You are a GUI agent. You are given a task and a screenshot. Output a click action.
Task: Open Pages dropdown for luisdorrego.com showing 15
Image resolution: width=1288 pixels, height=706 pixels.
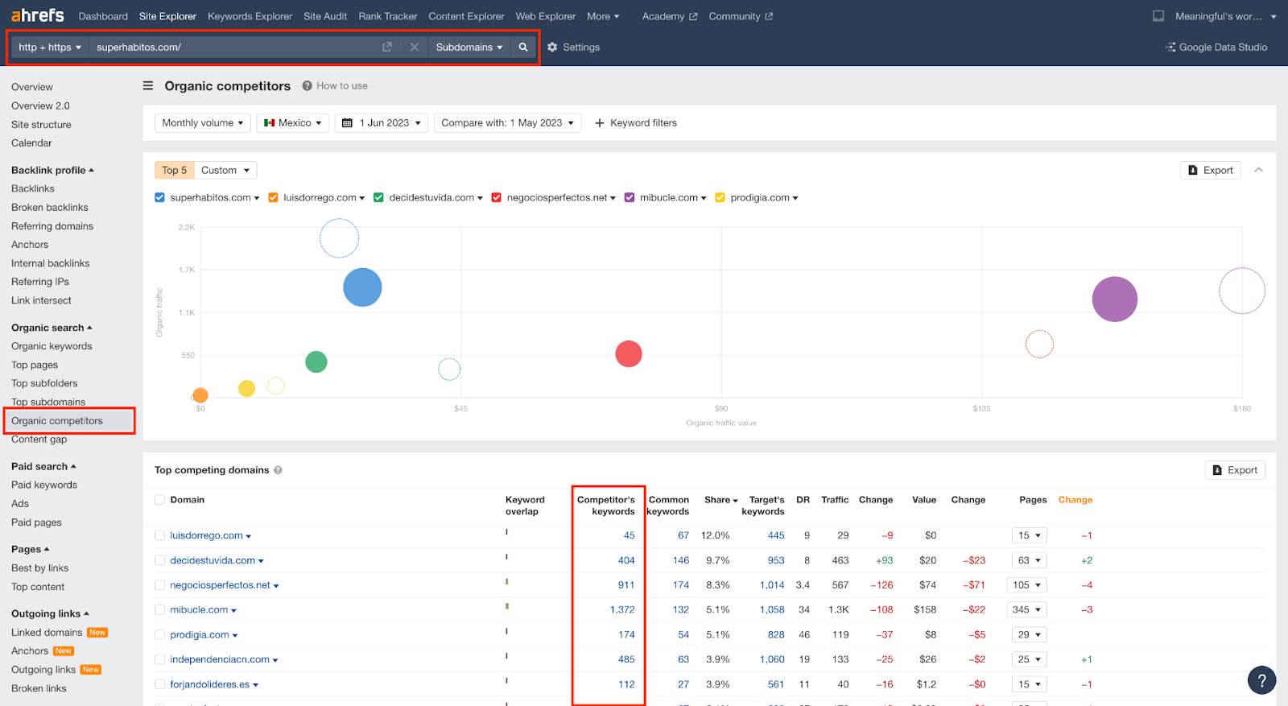pyautogui.click(x=1030, y=535)
